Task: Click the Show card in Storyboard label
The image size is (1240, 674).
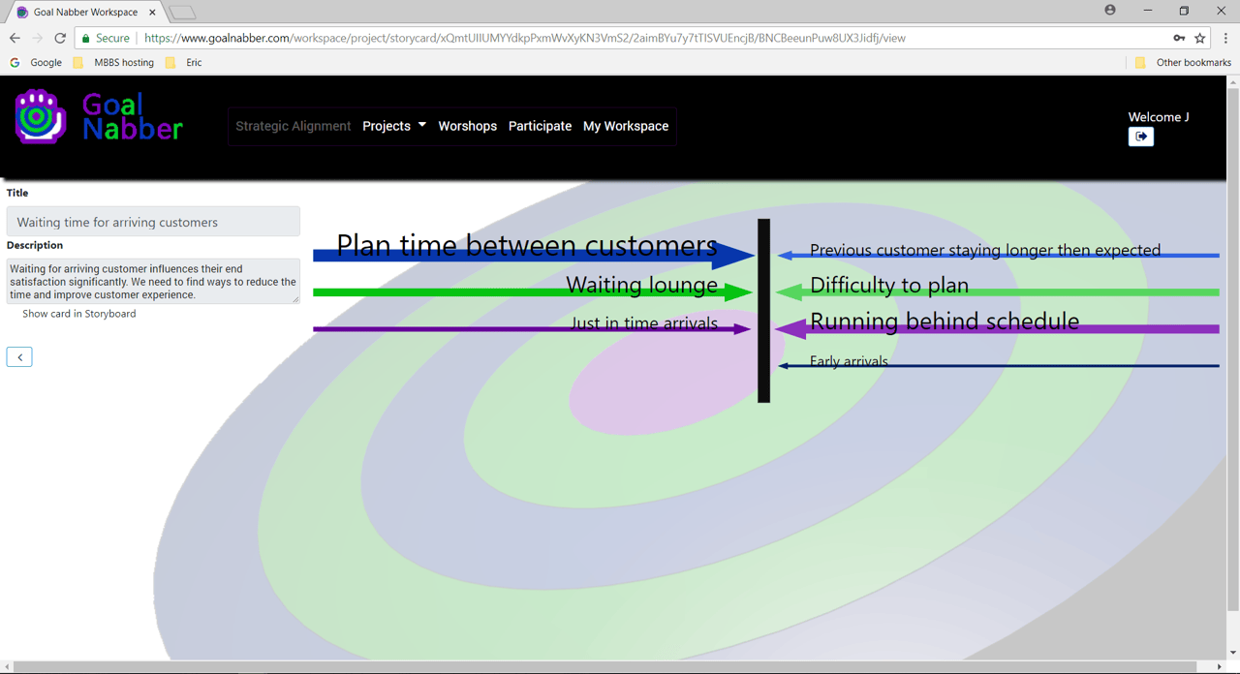Action: pyautogui.click(x=79, y=314)
